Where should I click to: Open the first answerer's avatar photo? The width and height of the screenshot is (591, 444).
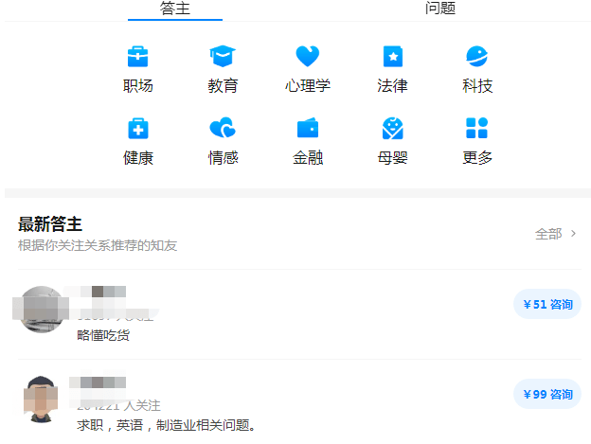(43, 310)
